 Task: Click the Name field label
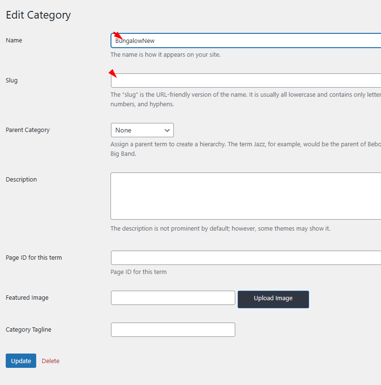[14, 41]
